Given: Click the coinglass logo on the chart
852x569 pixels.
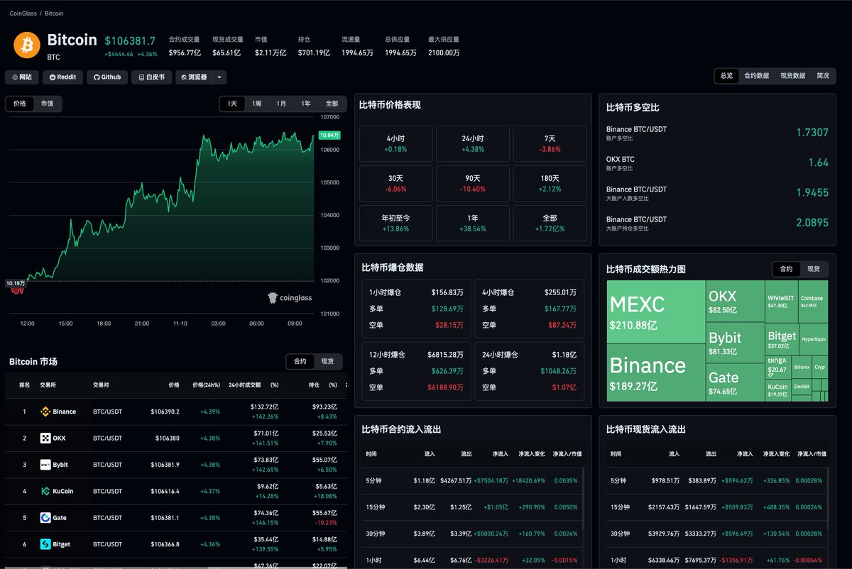Looking at the screenshot, I should [x=290, y=298].
